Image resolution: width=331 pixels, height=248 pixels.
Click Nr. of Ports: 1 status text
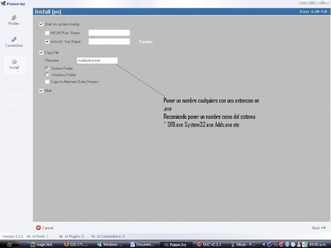click(x=38, y=237)
